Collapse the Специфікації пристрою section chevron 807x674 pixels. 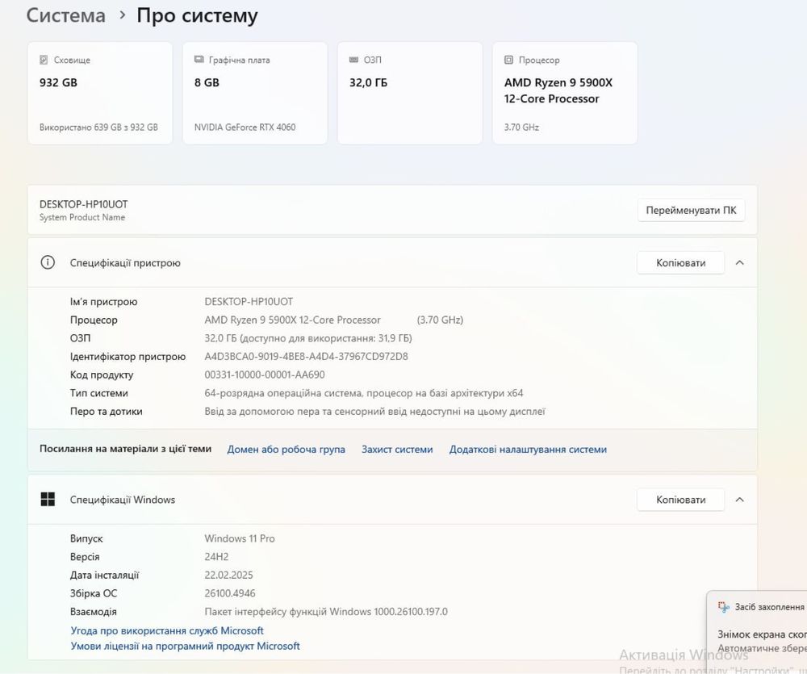pos(739,262)
